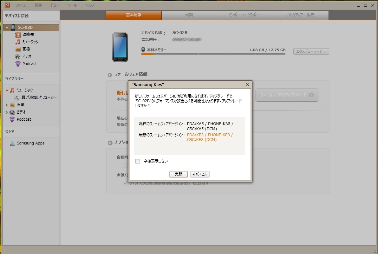
Task: Check the 今後表示しない checkbox
Action: [138, 161]
